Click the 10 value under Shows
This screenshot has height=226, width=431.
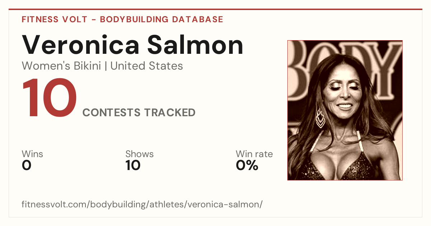click(133, 165)
